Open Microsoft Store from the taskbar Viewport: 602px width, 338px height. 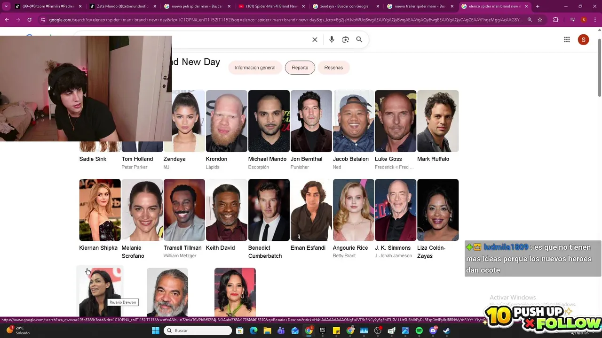[239, 330]
